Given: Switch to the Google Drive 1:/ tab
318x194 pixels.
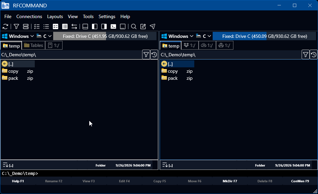Looking at the screenshot, I should pyautogui.click(x=224, y=45).
